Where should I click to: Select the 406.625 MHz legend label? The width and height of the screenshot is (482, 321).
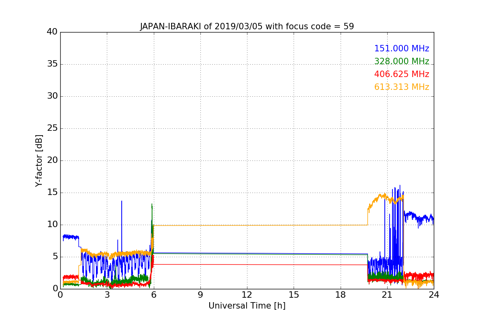click(402, 74)
